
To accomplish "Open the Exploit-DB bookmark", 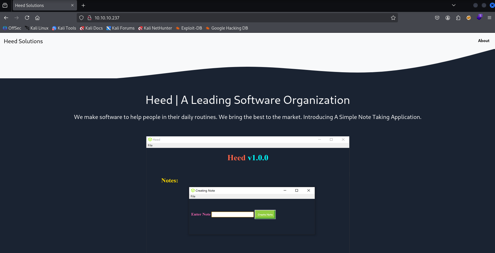I will pyautogui.click(x=189, y=28).
